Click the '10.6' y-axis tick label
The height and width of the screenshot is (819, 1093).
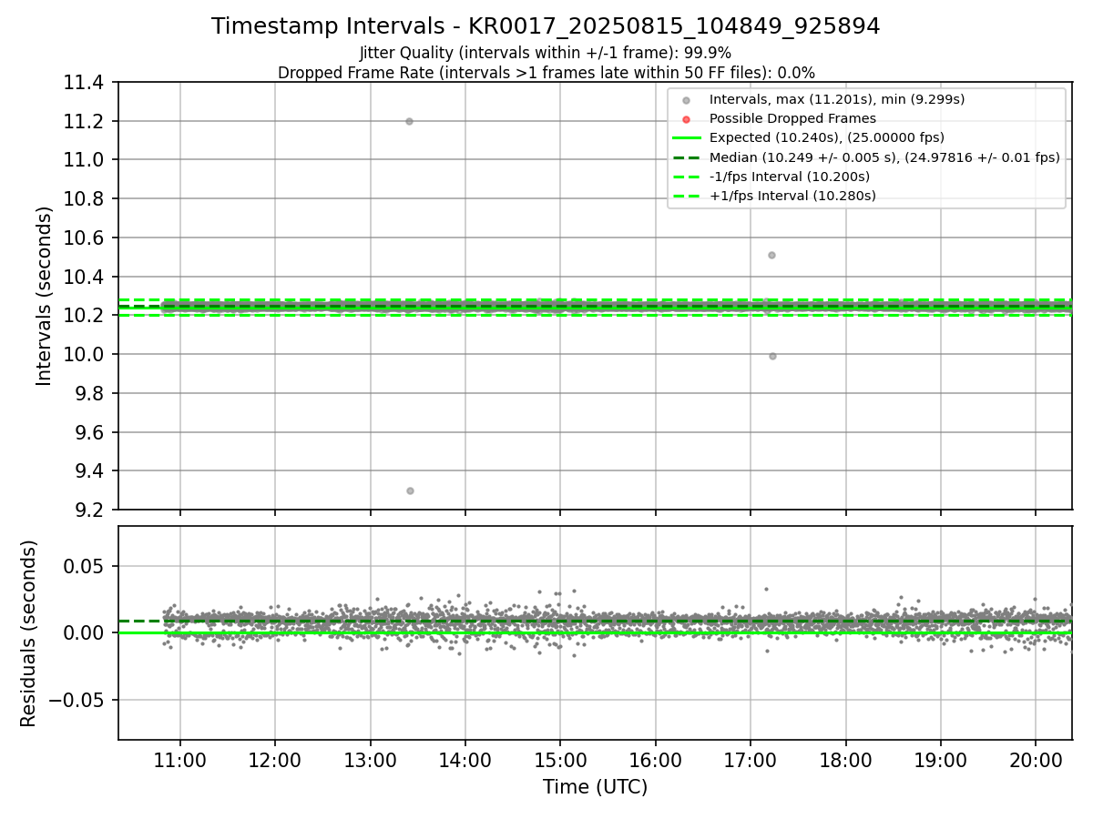[x=85, y=238]
